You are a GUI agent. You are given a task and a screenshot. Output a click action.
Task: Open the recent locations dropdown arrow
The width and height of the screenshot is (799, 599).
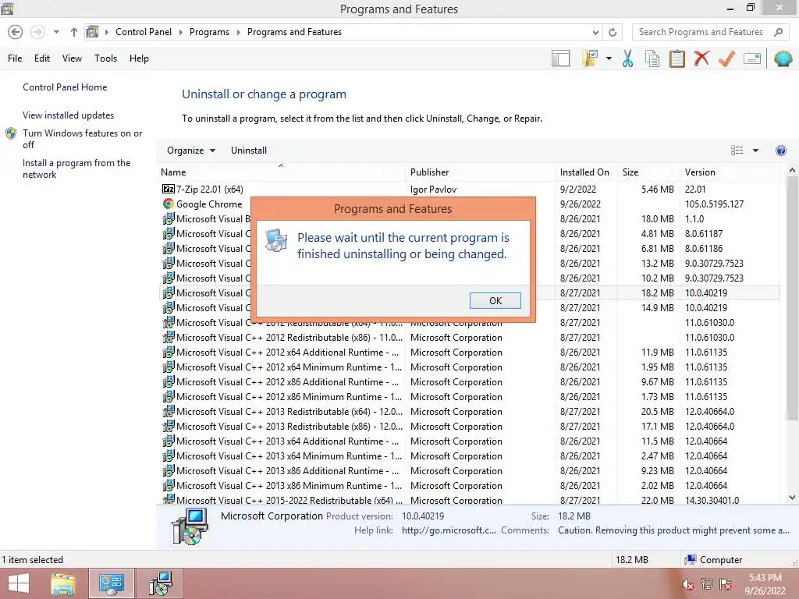(x=56, y=32)
